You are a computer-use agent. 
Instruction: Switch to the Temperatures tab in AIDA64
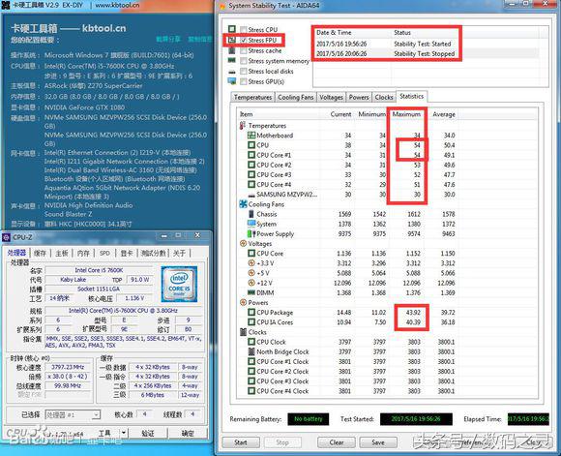tap(252, 97)
